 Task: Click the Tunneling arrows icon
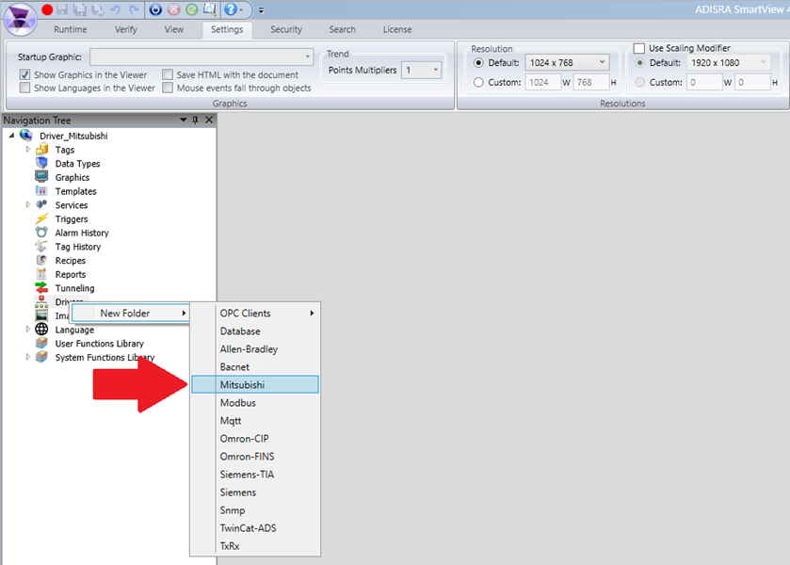41,288
